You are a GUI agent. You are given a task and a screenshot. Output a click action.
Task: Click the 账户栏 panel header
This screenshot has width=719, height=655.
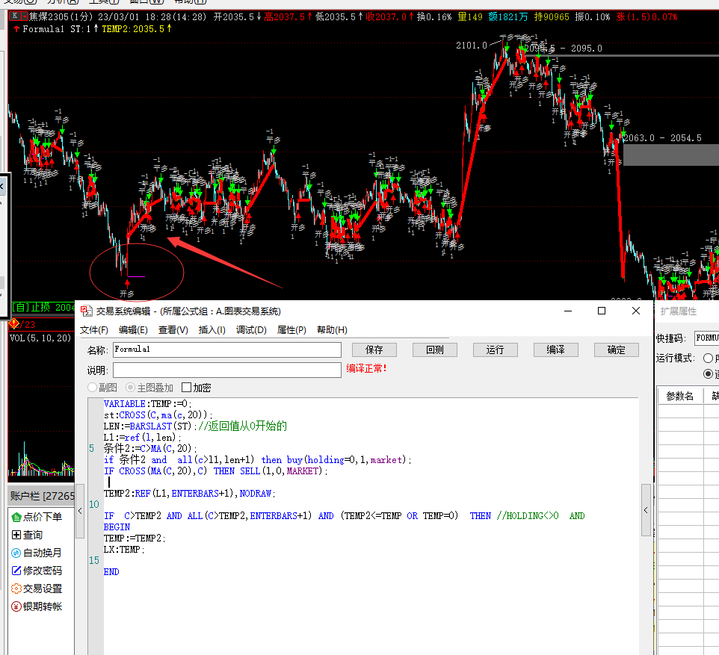point(42,495)
